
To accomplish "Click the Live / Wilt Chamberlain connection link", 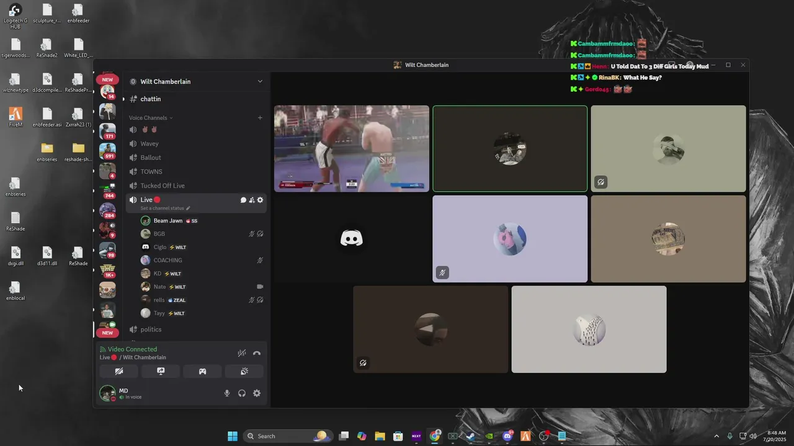I will 133,357.
